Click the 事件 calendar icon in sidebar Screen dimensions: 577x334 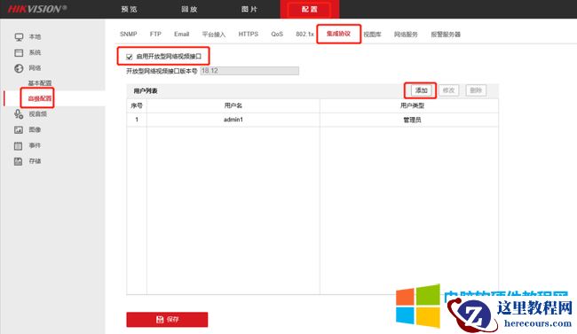tap(19, 146)
